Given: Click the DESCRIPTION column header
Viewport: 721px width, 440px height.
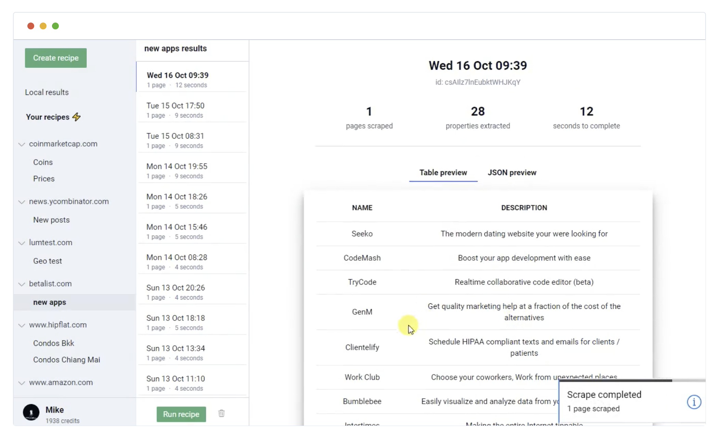Looking at the screenshot, I should pyautogui.click(x=524, y=208).
